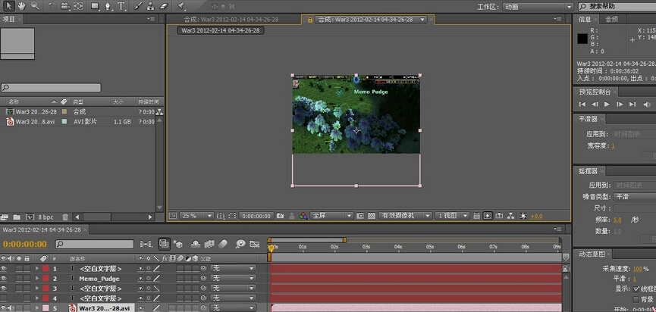This screenshot has height=312, width=656.
Task: Expand layer 4 properties triangle
Action: coord(37,298)
